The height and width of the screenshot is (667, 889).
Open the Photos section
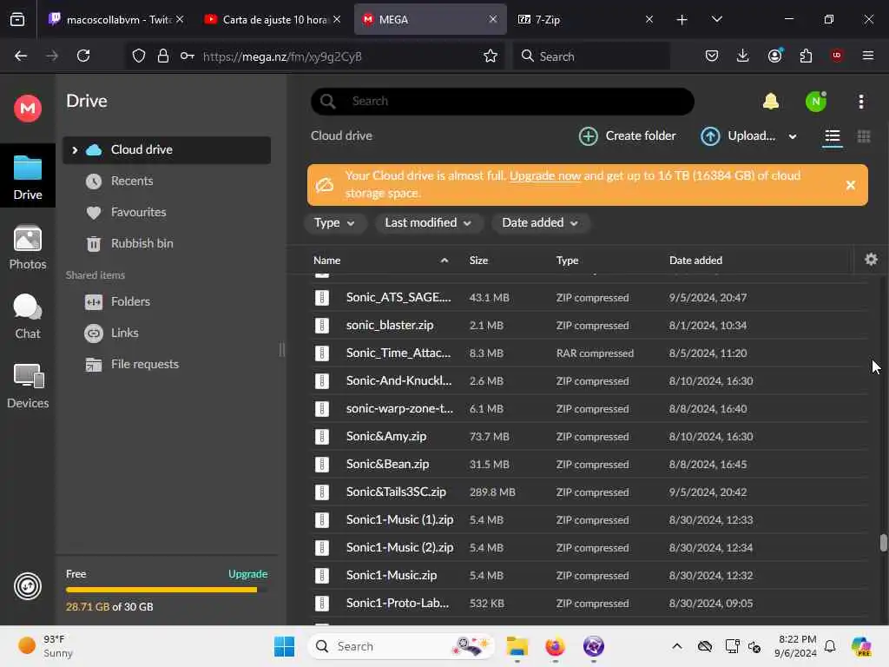click(x=27, y=248)
